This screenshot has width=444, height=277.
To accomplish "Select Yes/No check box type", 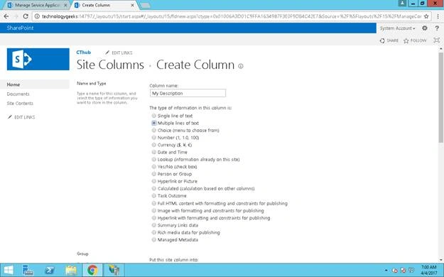I will coord(153,167).
